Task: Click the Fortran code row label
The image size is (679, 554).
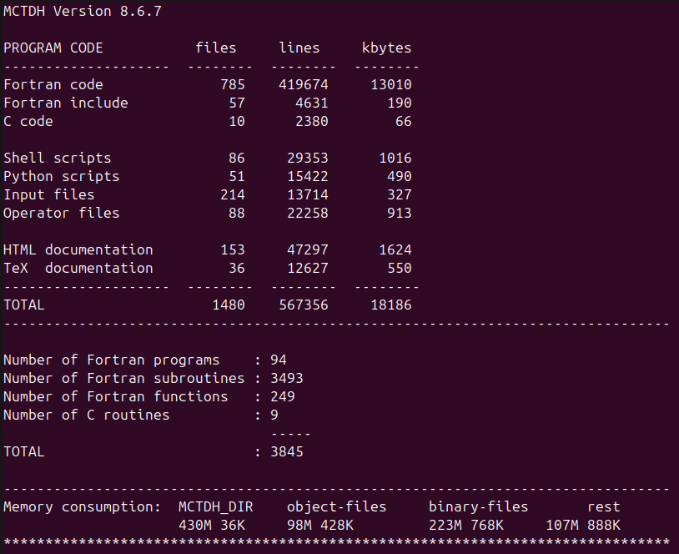Action: point(53,84)
